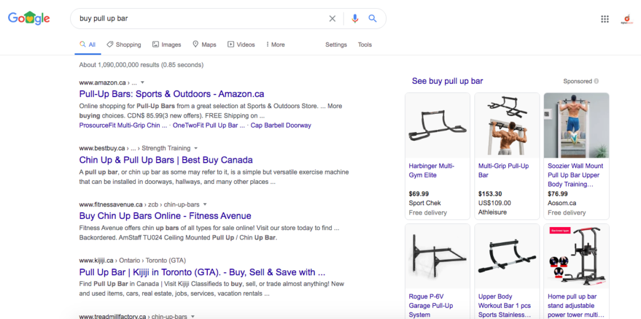Viewport: 641px width, 319px height.
Task: Open the Upper Body Workout Bar 1 pcs title
Action: (x=505, y=305)
